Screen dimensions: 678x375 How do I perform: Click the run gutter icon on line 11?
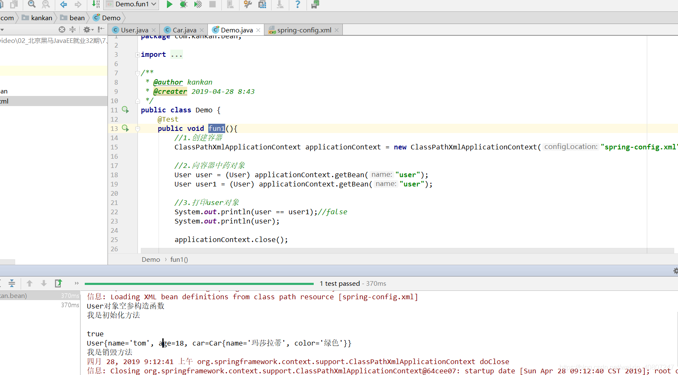[125, 110]
